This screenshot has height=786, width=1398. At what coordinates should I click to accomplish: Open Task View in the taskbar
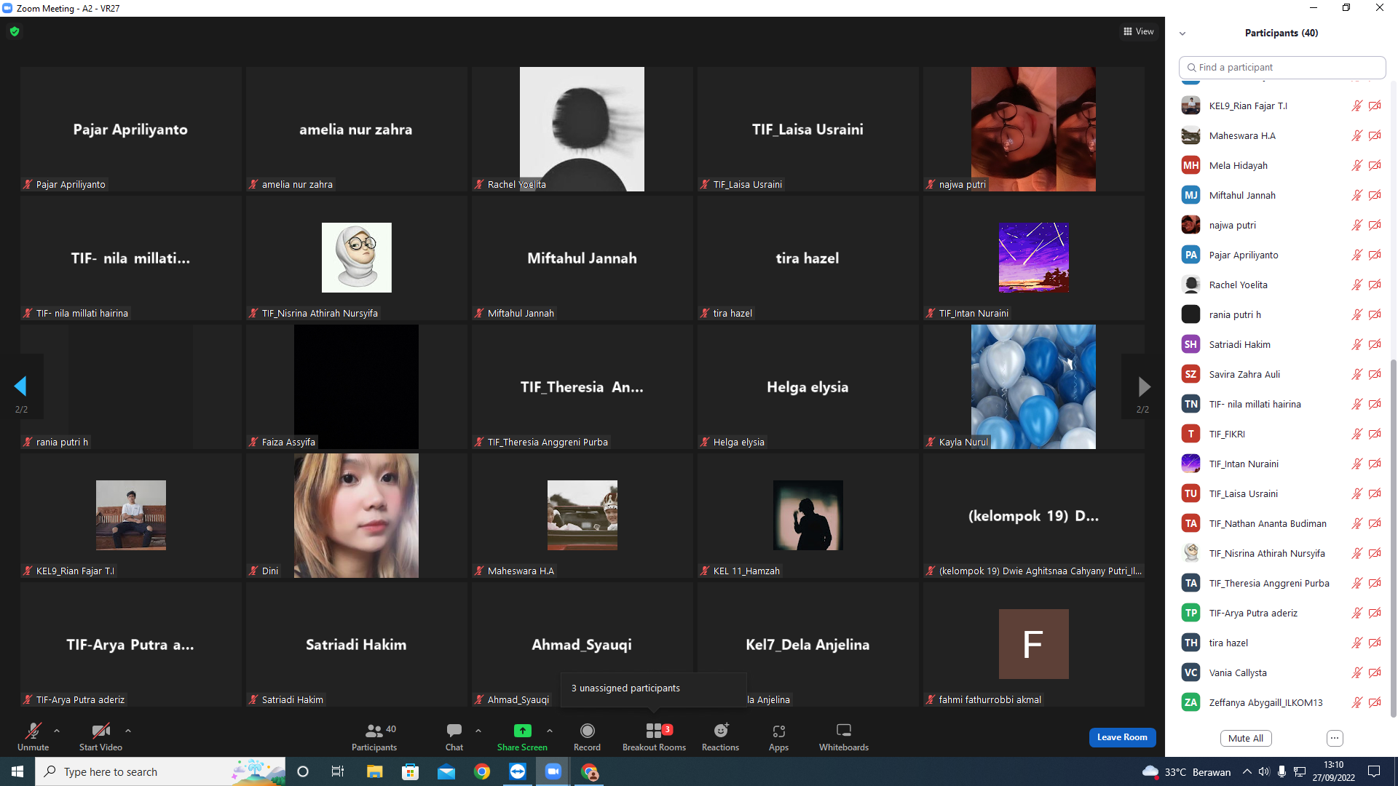[338, 771]
